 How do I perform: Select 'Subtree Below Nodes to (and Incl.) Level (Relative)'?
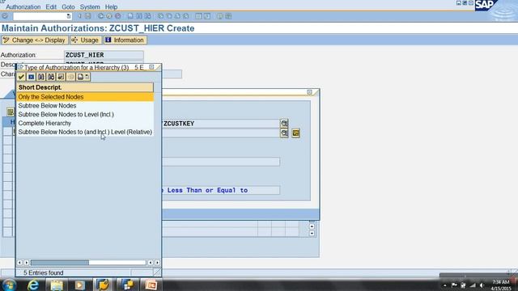pos(85,132)
